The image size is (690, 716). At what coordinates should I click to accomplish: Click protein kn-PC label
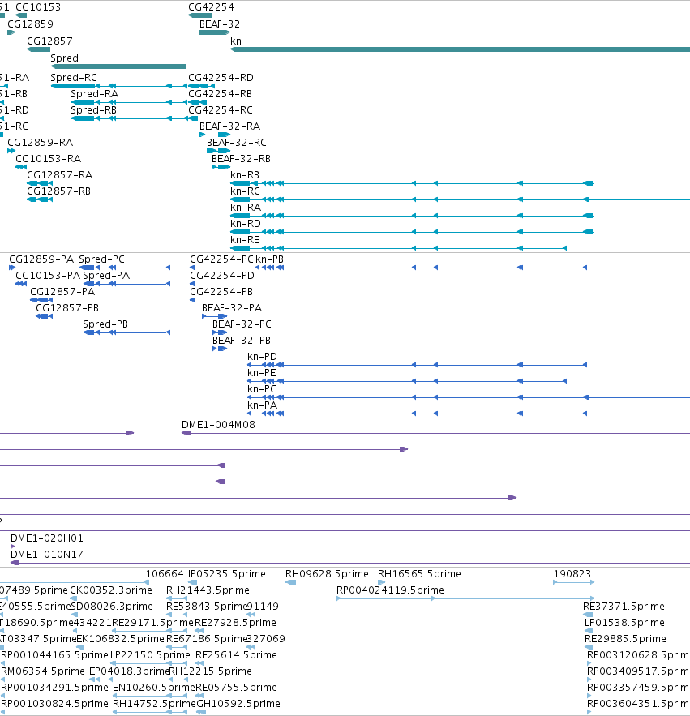click(262, 388)
